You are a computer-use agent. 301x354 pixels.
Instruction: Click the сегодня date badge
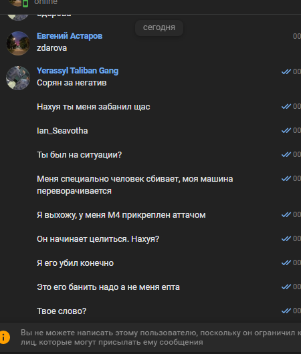click(159, 27)
